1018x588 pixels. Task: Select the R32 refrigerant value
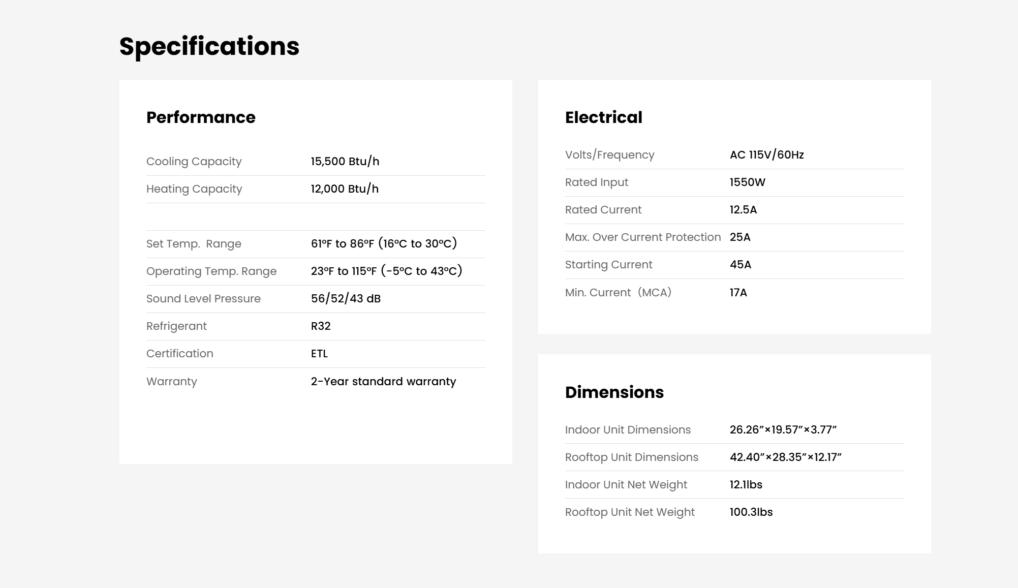(321, 326)
